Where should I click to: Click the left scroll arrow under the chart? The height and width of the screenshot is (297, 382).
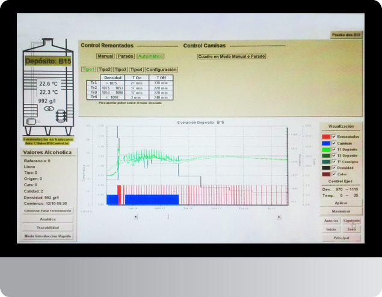135,216
